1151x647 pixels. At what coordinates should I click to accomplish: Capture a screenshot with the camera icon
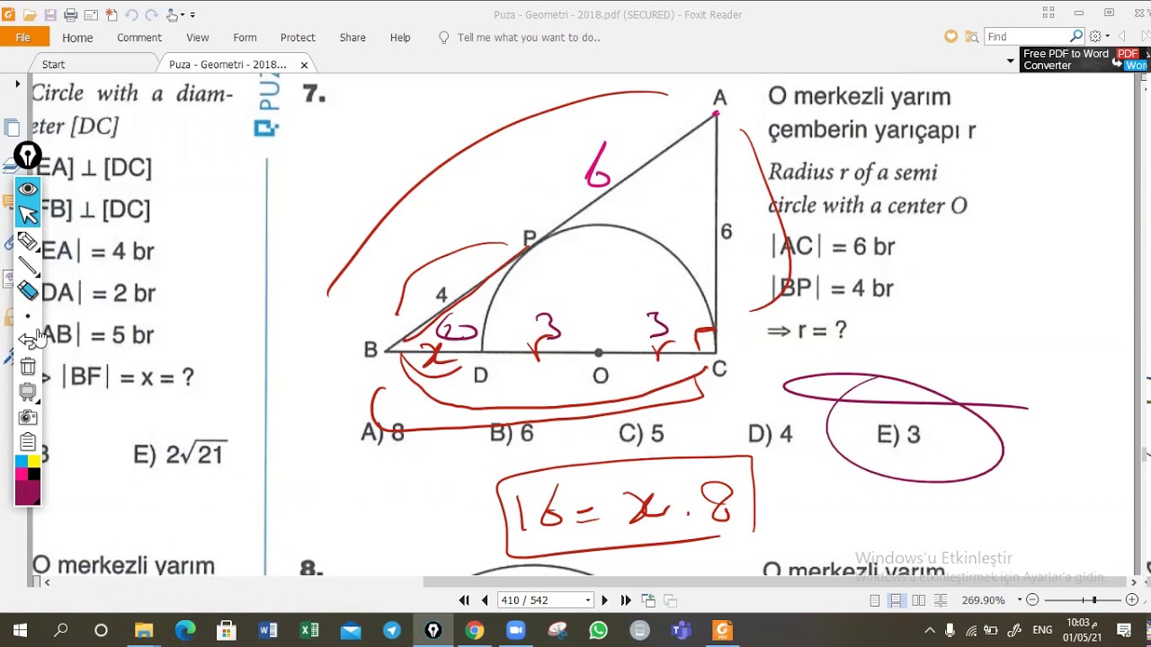28,417
